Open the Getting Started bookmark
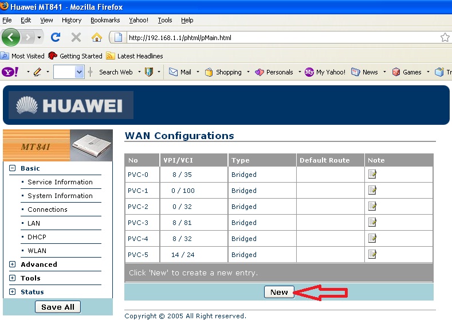This screenshot has width=452, height=320. [75, 56]
